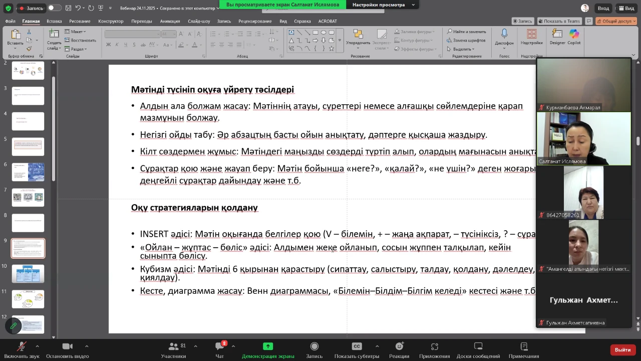Expand audio options arrow next to Включить звук
Image resolution: width=641 pixels, height=361 pixels.
pyautogui.click(x=37, y=346)
